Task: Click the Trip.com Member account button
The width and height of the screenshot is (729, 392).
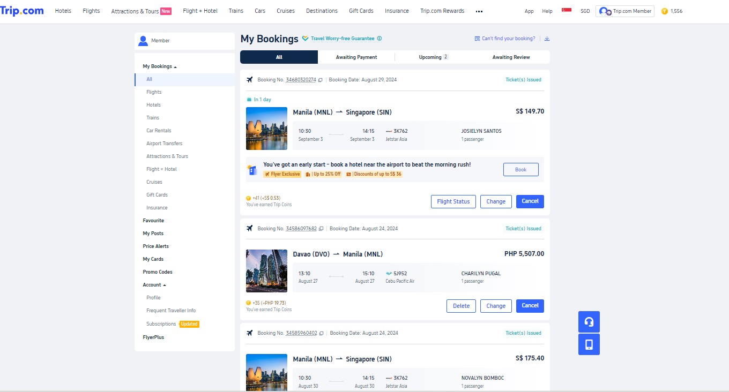Action: 625,11
